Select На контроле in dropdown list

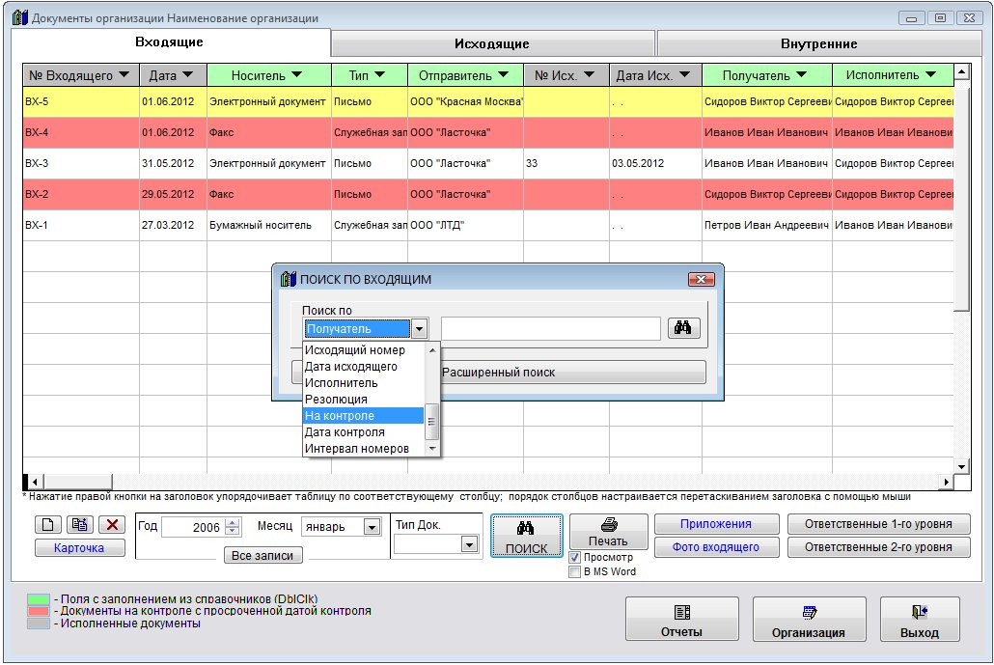pos(363,416)
